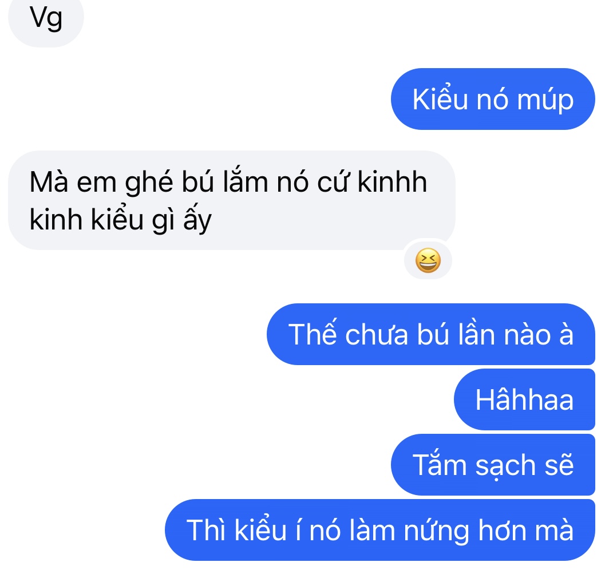Select the received message beginning 'Mà em'
The image size is (609, 570).
coord(231,200)
